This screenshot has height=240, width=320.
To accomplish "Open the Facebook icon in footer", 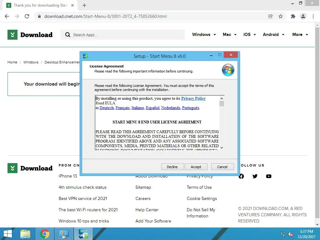I will click(x=241, y=176).
